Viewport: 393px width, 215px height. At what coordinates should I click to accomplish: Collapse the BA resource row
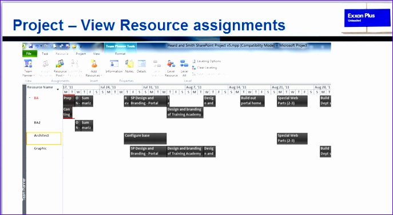click(x=30, y=98)
